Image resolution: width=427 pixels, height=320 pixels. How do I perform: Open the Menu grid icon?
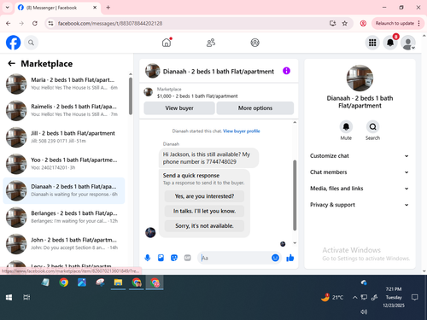(372, 43)
